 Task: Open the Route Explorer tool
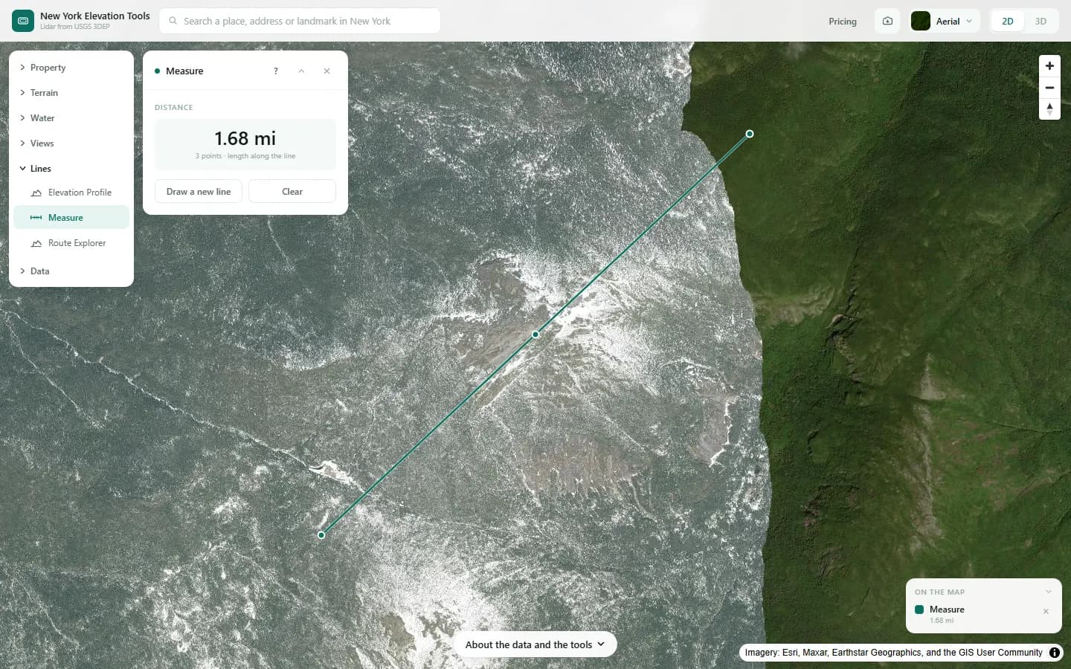point(71,243)
